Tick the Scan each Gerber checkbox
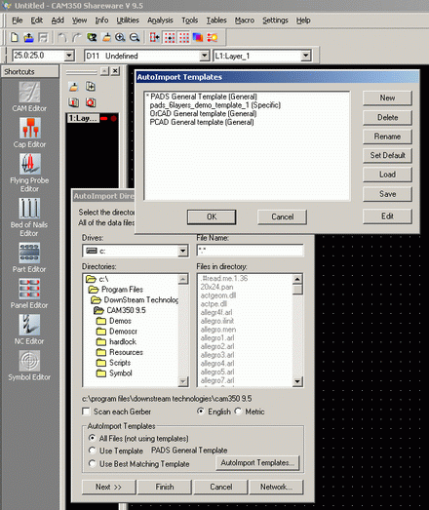Image resolution: width=429 pixels, height=510 pixels. point(86,412)
